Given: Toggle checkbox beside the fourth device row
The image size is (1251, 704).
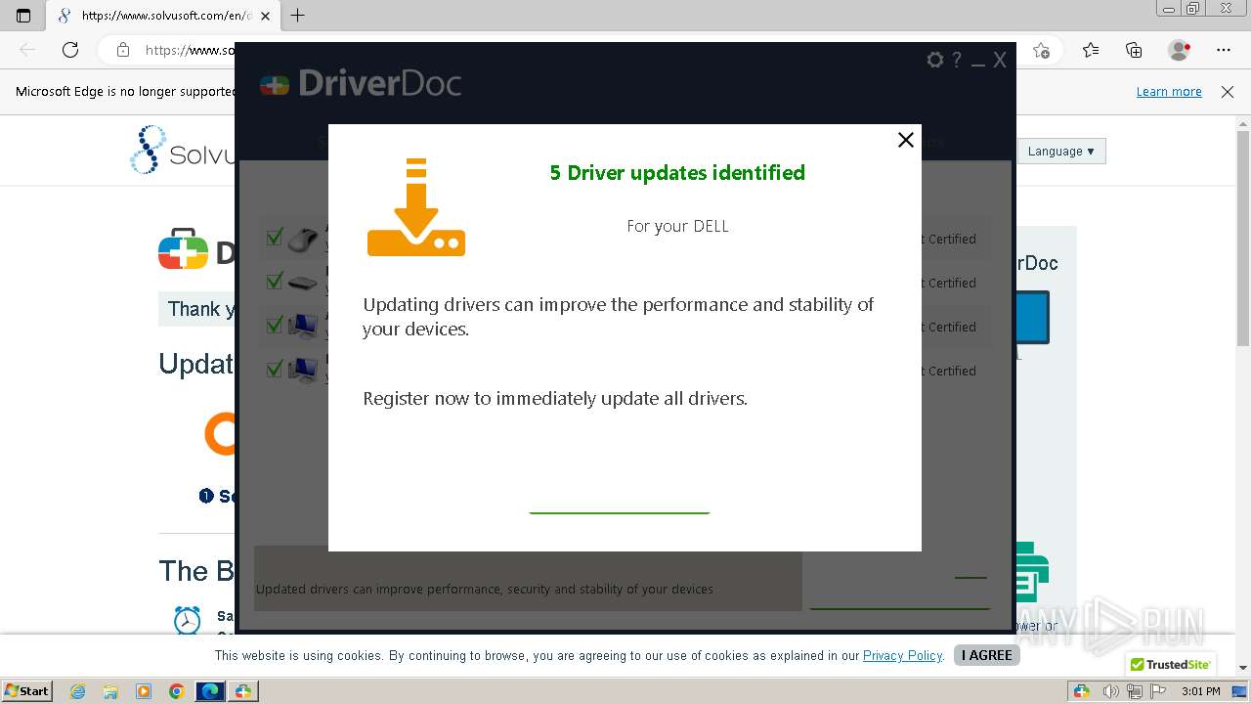Looking at the screenshot, I should point(275,369).
